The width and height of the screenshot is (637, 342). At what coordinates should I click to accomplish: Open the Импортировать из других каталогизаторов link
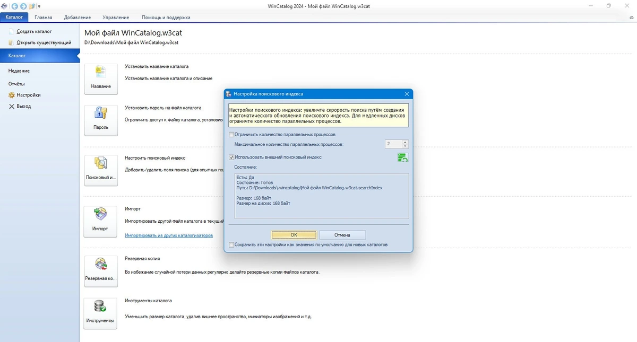(x=169, y=235)
